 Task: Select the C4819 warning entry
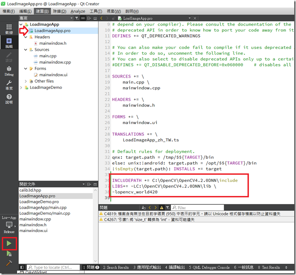click(x=196, y=214)
